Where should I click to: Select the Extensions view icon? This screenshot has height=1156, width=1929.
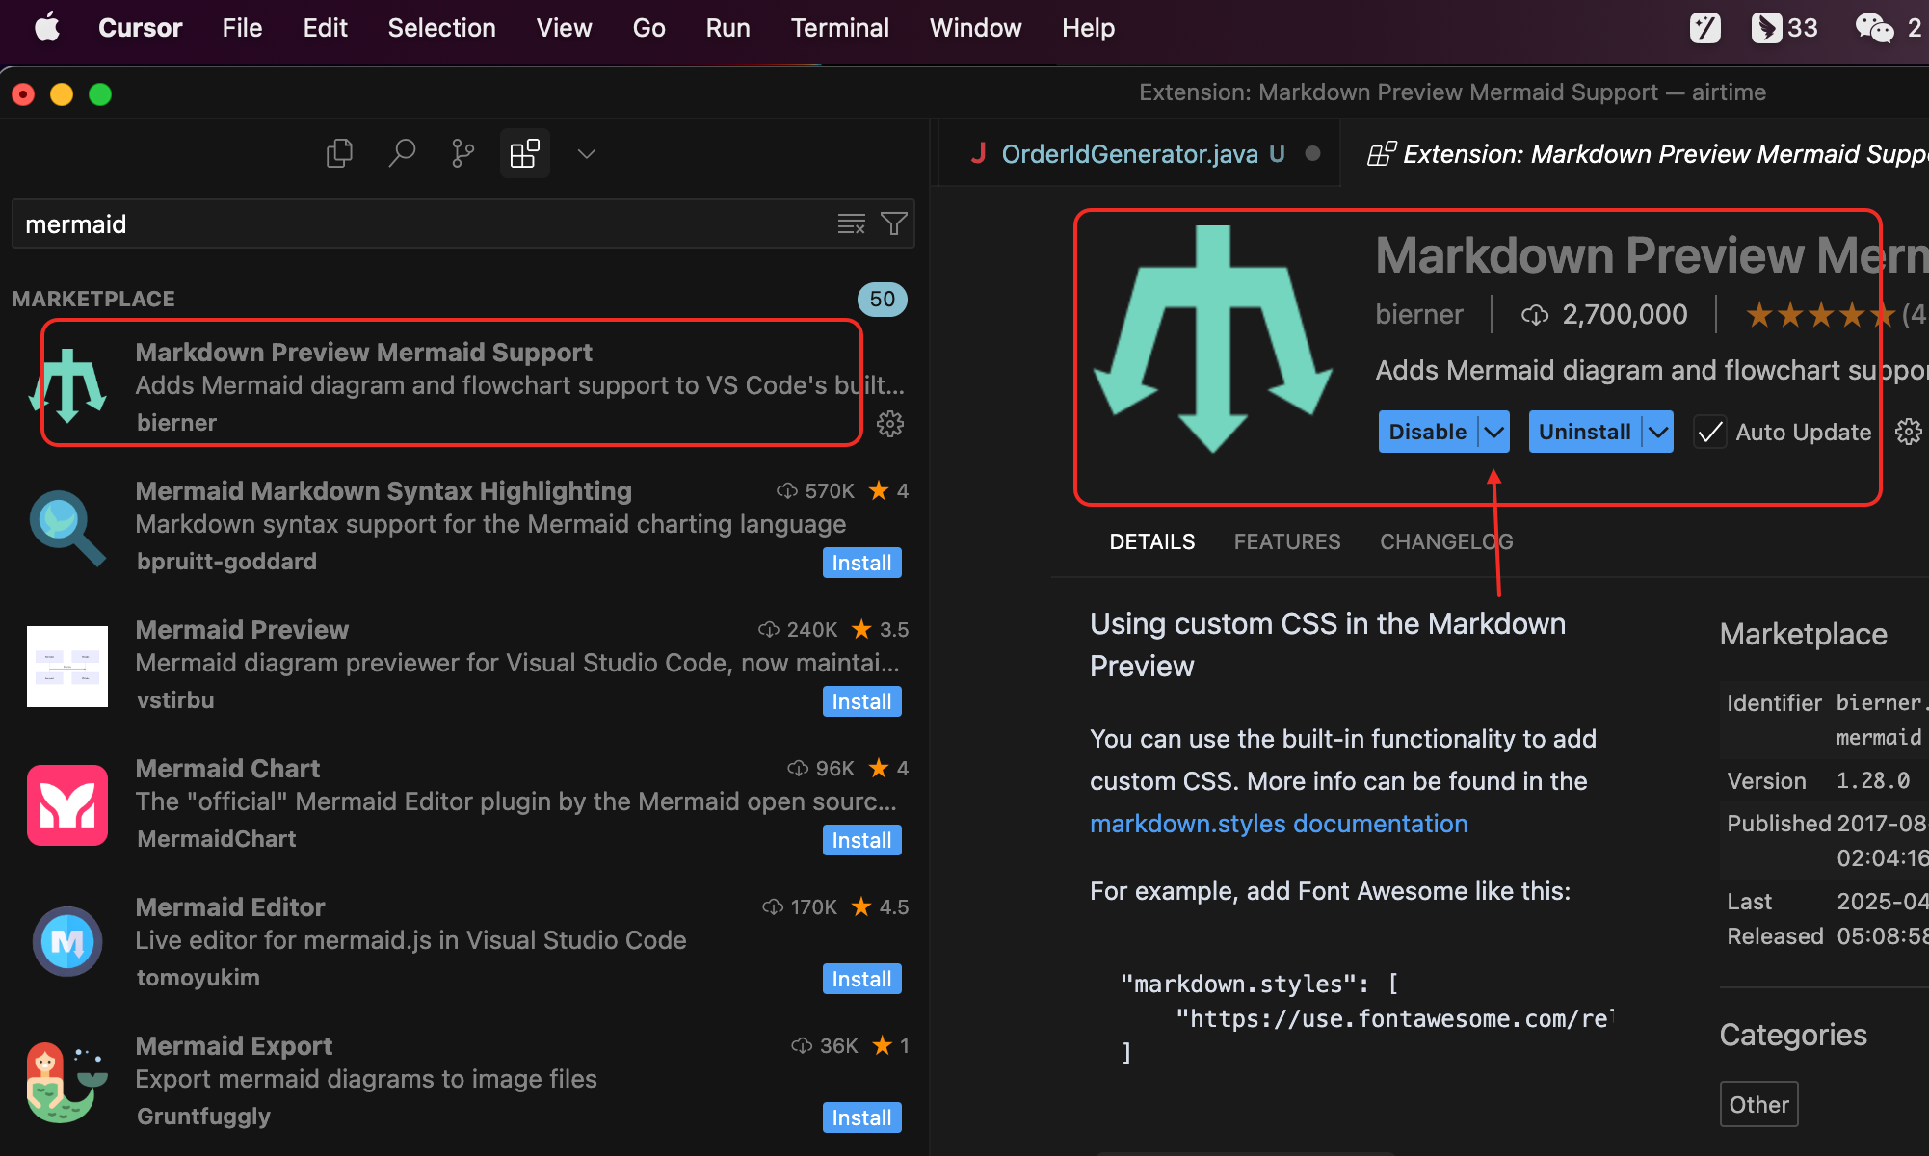[524, 153]
